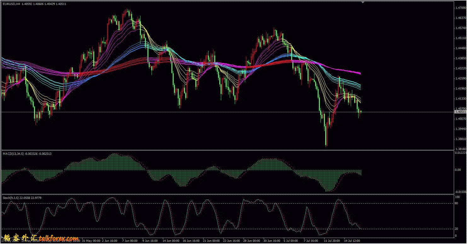
Task: Click the MACD zero level 0.00 label
Action: [x=458, y=170]
